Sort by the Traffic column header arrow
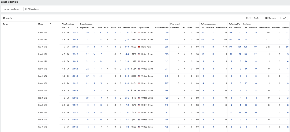 130,28
